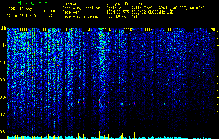Click the 1116 time marker
The image size is (219, 139).
(128, 30)
